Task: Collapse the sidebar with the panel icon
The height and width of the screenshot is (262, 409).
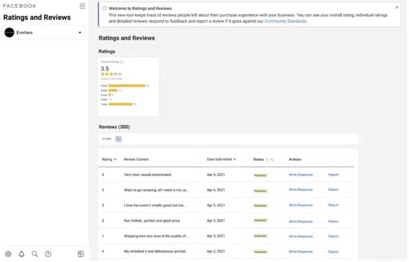Action: point(81,254)
